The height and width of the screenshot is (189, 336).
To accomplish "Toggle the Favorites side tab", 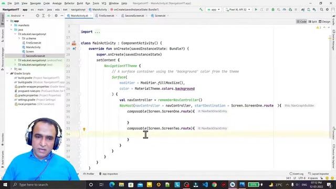I will [x=2, y=140].
